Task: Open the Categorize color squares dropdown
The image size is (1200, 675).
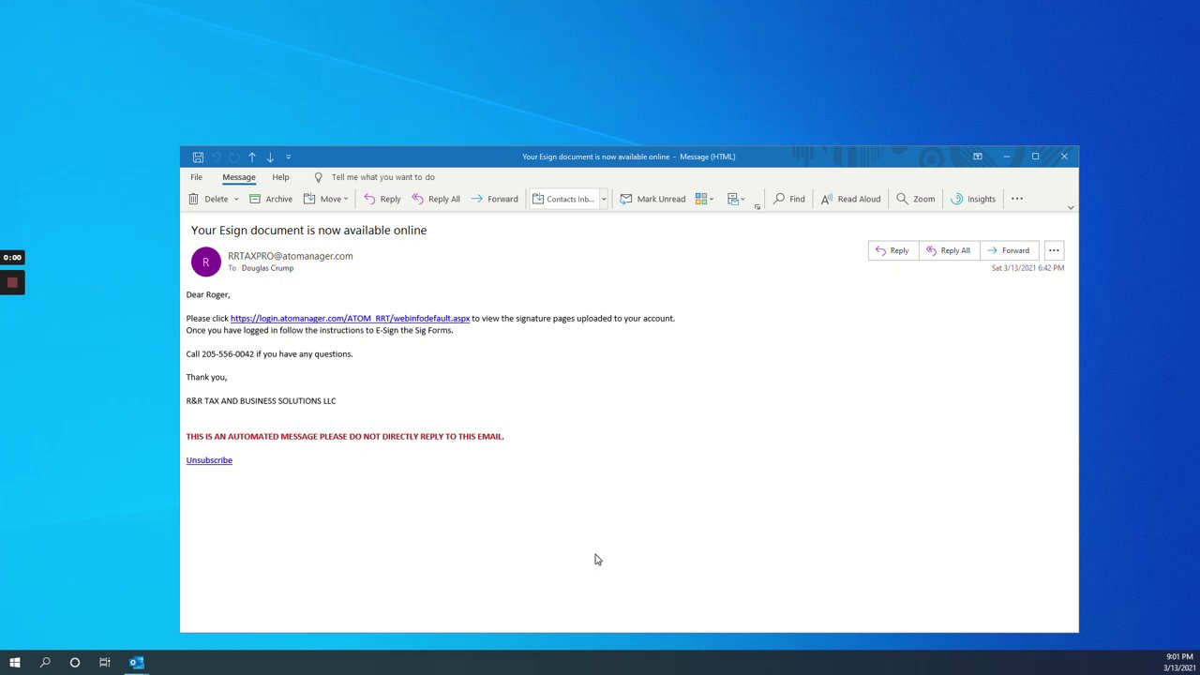Action: pos(705,199)
